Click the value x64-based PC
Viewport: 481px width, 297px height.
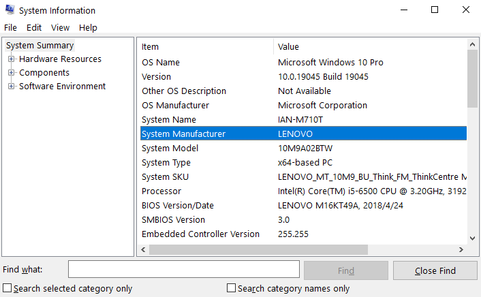click(305, 163)
